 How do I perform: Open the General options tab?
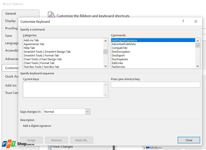point(11,14)
